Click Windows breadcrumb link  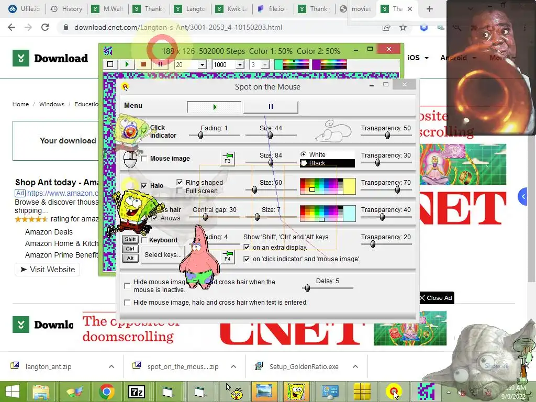[52, 104]
